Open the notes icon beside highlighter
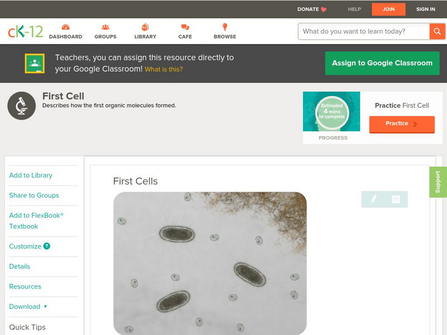 (x=396, y=199)
